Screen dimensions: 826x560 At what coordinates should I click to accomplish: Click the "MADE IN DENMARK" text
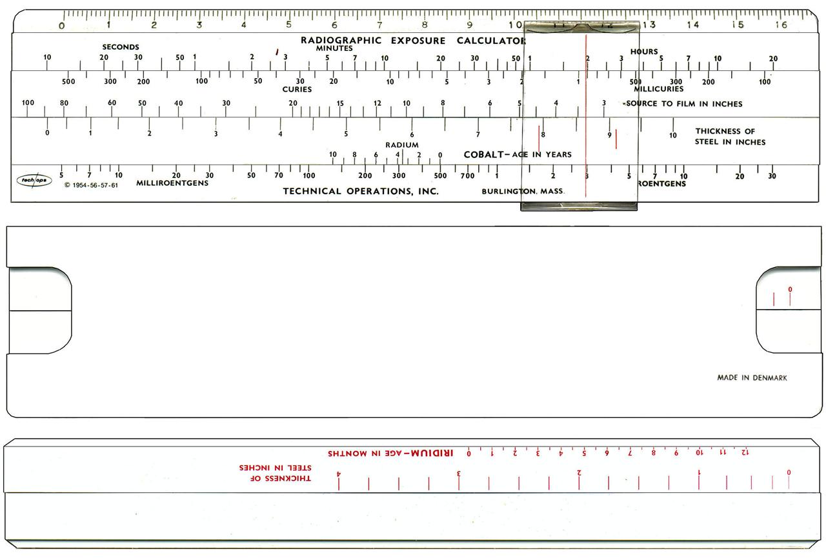click(x=752, y=378)
